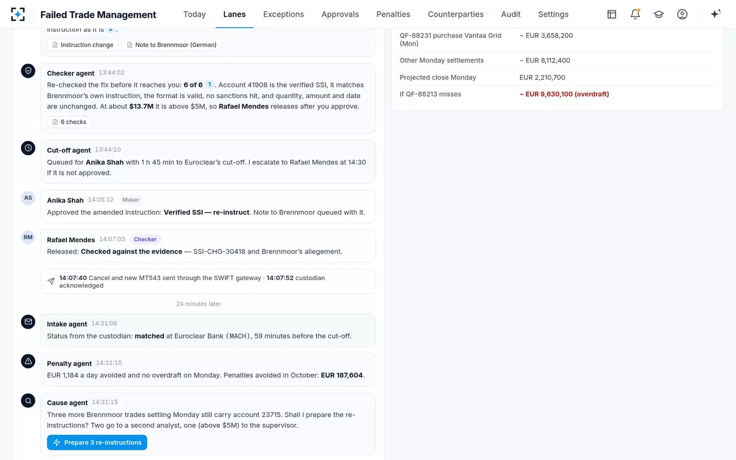Open the notifications bell
Image resolution: width=736 pixels, height=460 pixels.
click(x=635, y=14)
